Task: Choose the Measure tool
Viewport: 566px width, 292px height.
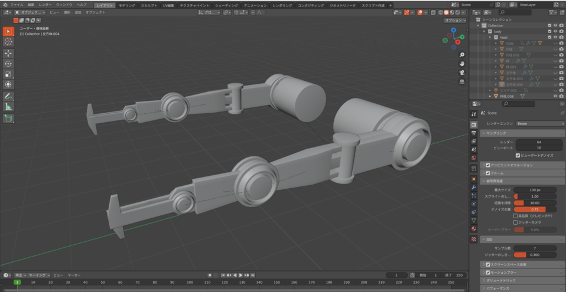Action: pos(8,107)
